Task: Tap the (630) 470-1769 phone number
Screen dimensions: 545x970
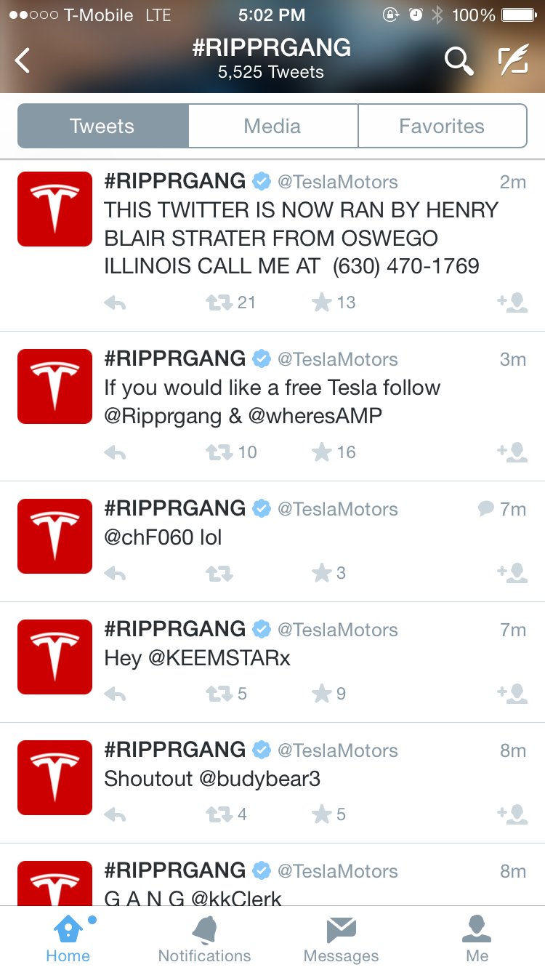Action: tap(405, 266)
